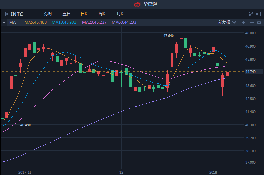This screenshot has height=175, width=264.
Task: Open the 前复权 adjustment dropdown
Action: (229, 22)
